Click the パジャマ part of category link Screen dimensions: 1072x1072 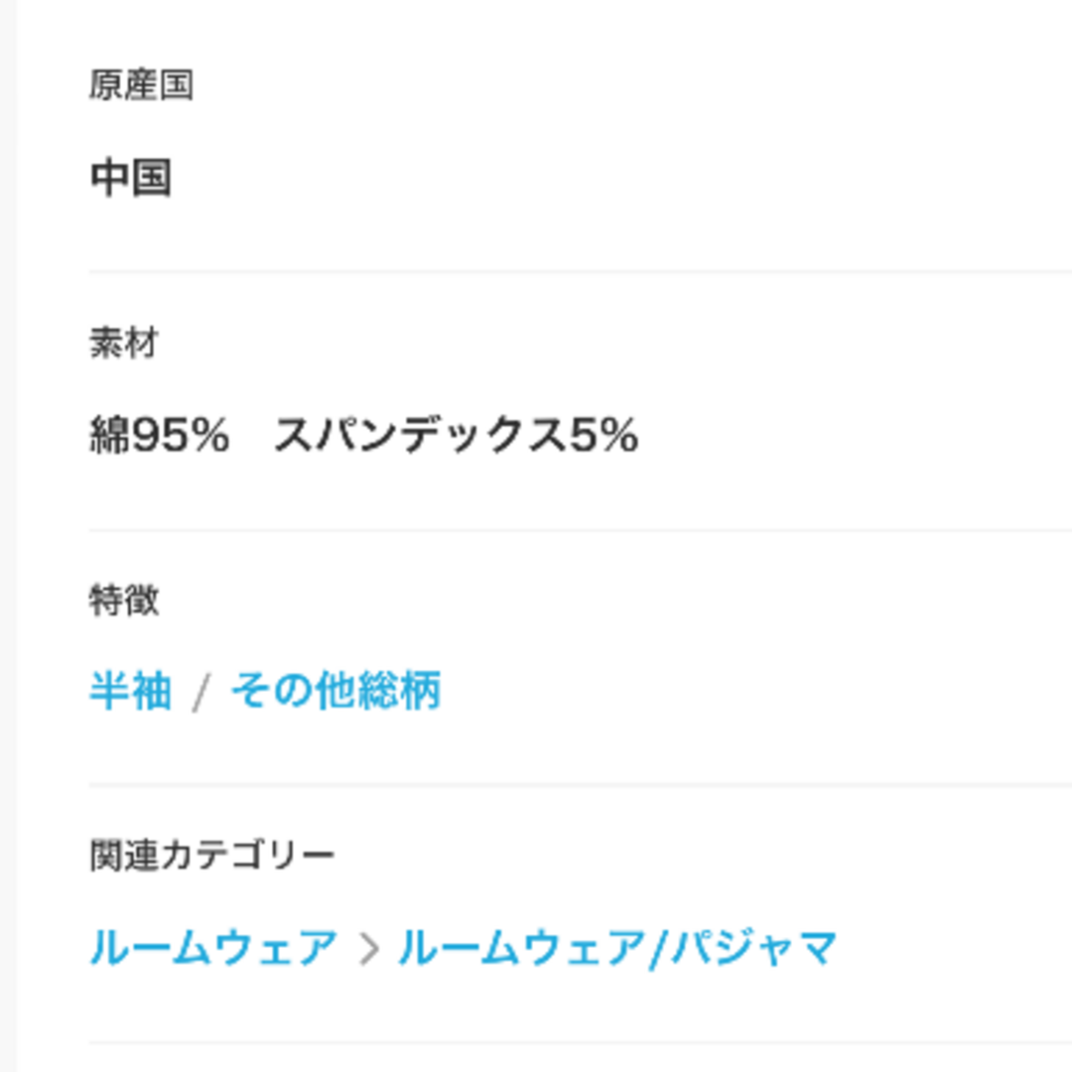[x=753, y=948]
